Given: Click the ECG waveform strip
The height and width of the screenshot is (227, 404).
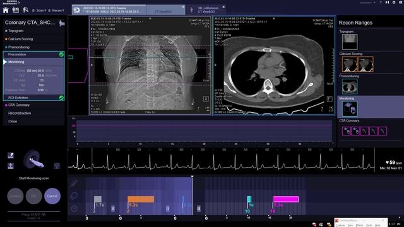Looking at the screenshot, I should 221,161.
